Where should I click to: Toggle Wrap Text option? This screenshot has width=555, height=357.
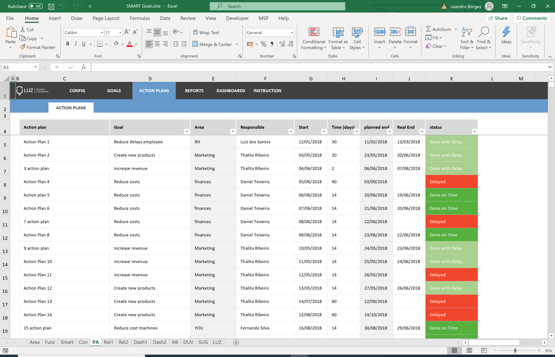(x=206, y=32)
